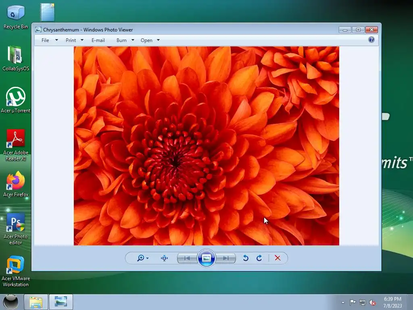Select the Acer Adobe Reader XI shortcut
The image size is (413, 310).
(x=16, y=145)
